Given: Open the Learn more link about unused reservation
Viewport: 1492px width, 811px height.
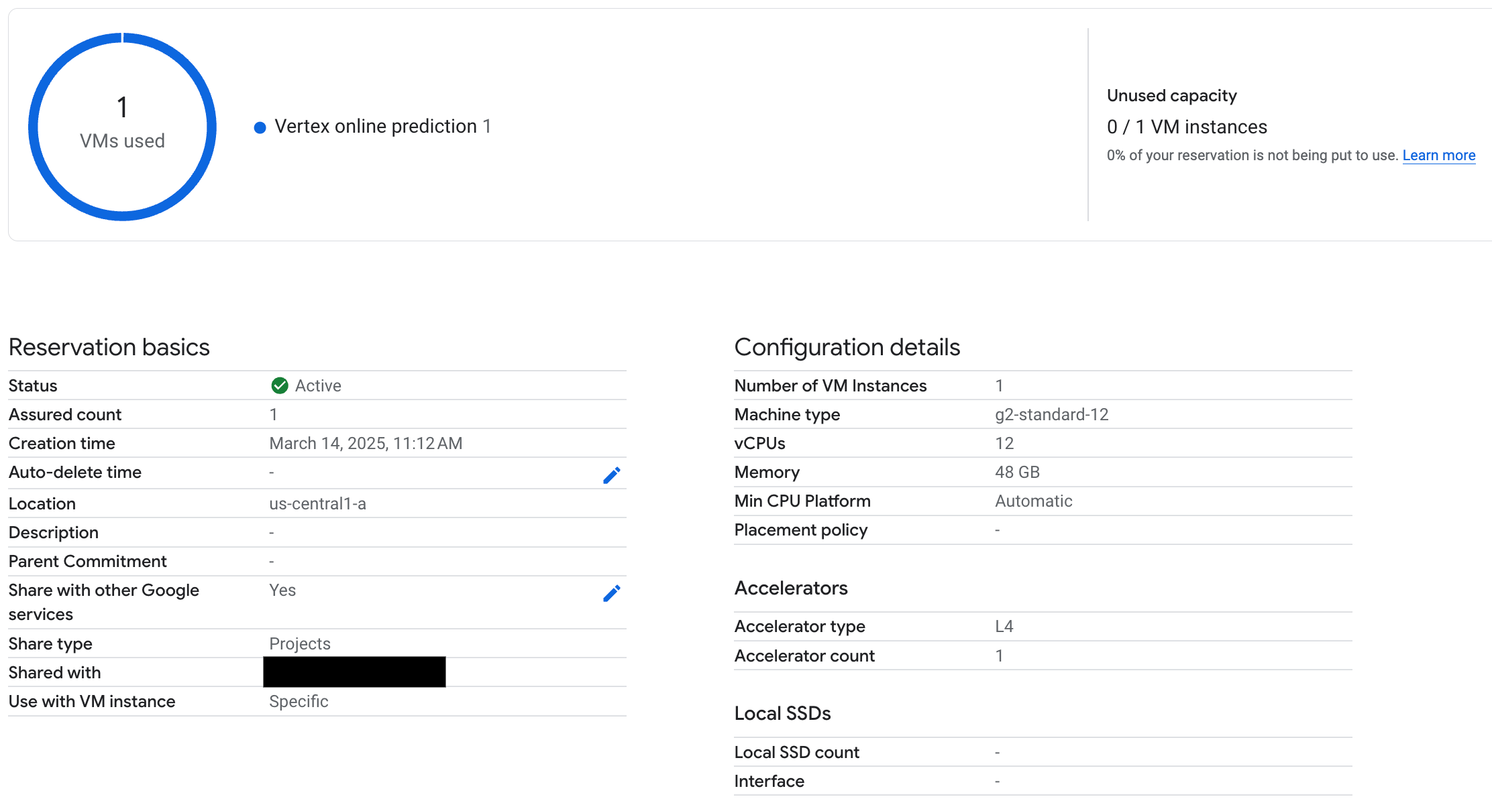Looking at the screenshot, I should click(1438, 155).
